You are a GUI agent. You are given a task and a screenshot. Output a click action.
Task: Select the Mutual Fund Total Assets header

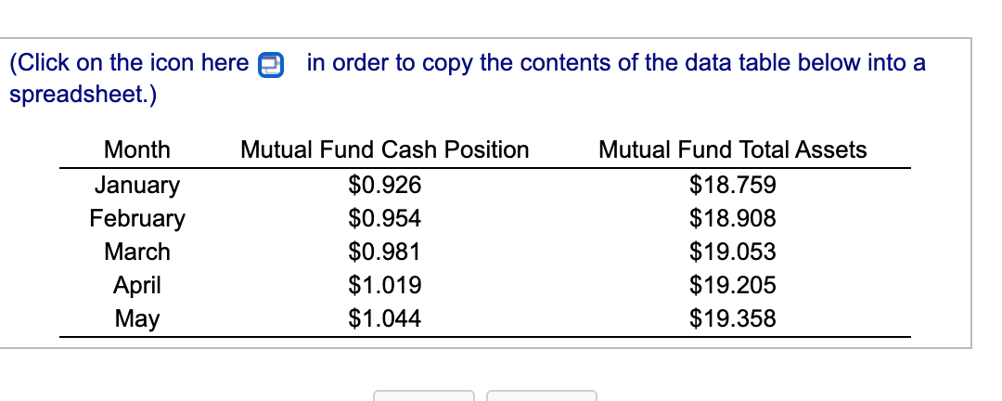point(732,149)
